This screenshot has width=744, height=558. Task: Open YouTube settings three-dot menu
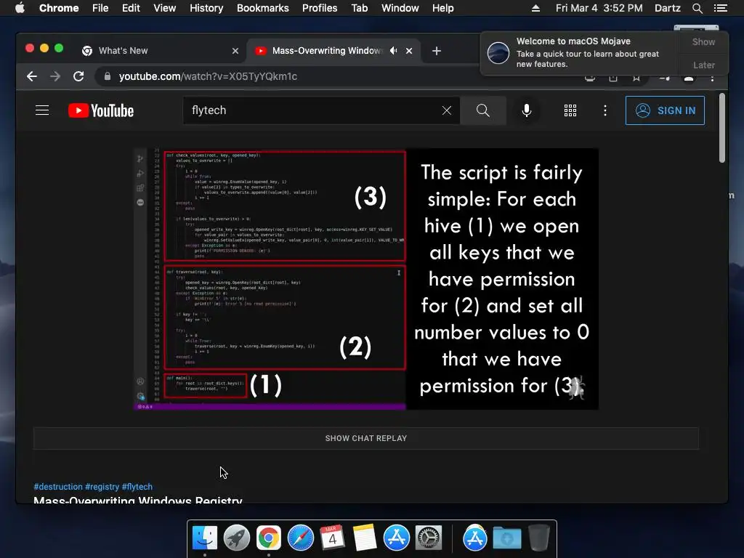605,110
